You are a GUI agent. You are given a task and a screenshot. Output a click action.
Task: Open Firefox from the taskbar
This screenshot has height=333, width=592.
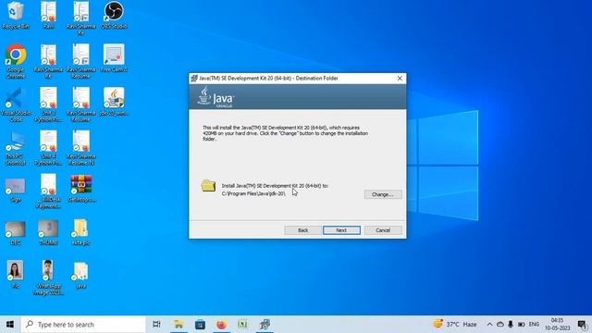(222, 325)
